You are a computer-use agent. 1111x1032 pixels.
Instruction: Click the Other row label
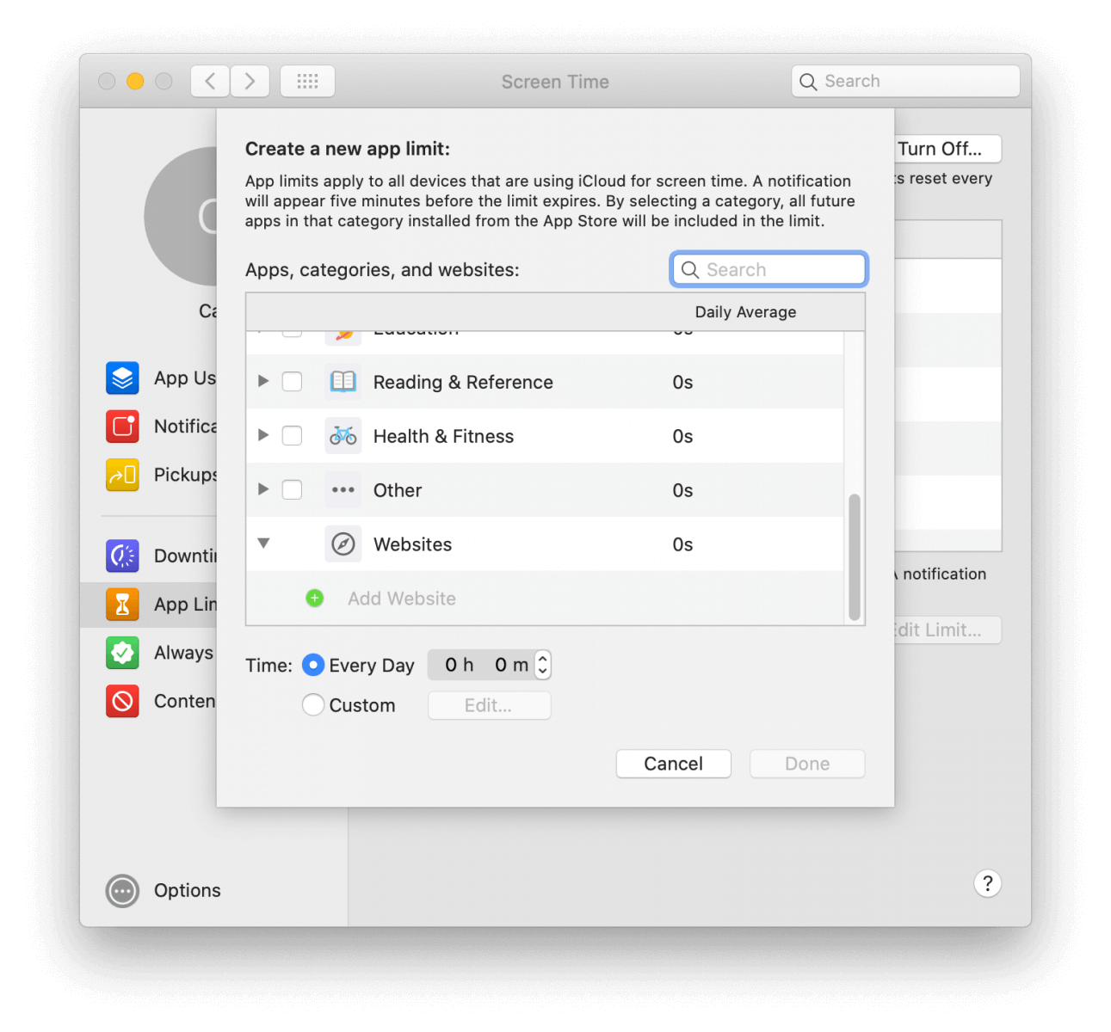[x=398, y=490]
